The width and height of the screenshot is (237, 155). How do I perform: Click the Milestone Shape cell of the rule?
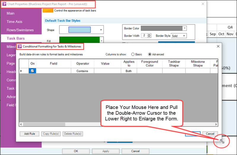pyautogui.click(x=198, y=71)
